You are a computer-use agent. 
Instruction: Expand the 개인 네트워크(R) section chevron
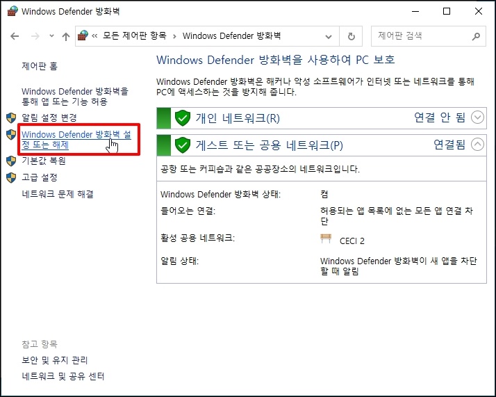pos(477,118)
